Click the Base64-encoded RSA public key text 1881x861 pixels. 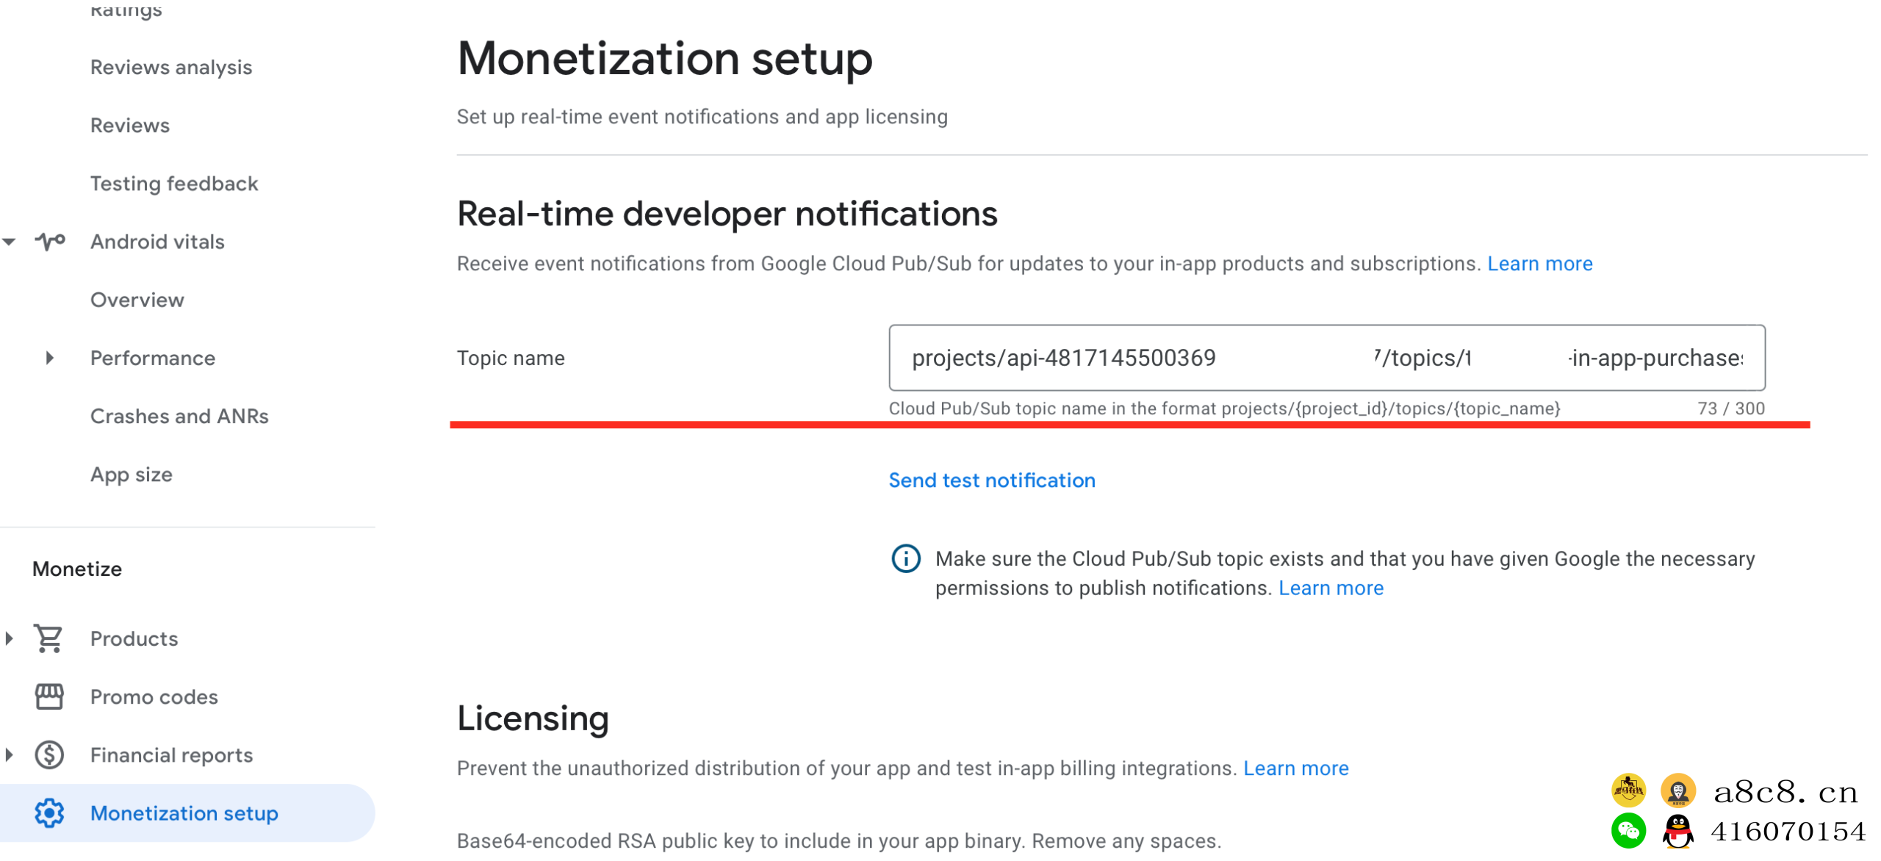pyautogui.click(x=838, y=840)
